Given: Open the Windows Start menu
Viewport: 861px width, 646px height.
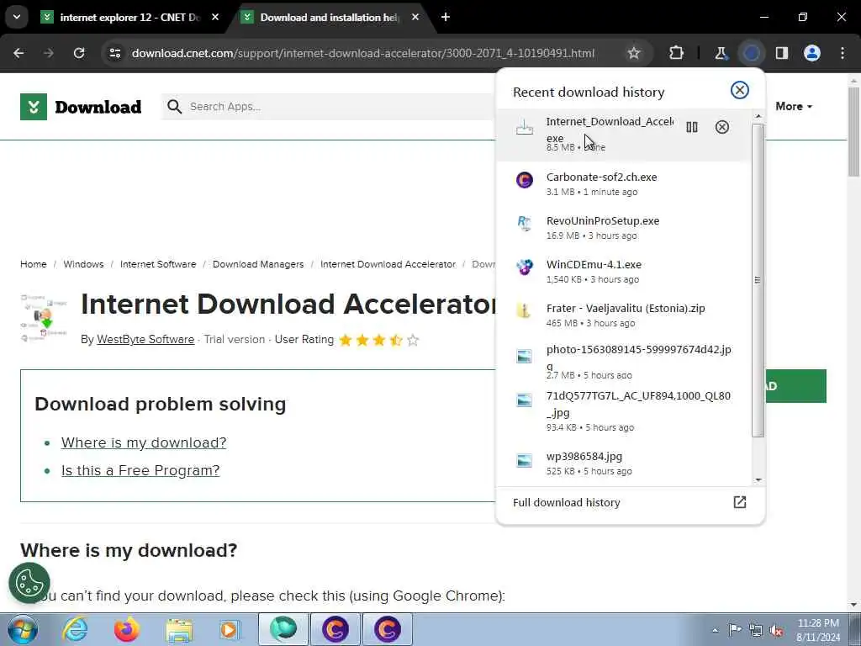Looking at the screenshot, I should [x=22, y=629].
